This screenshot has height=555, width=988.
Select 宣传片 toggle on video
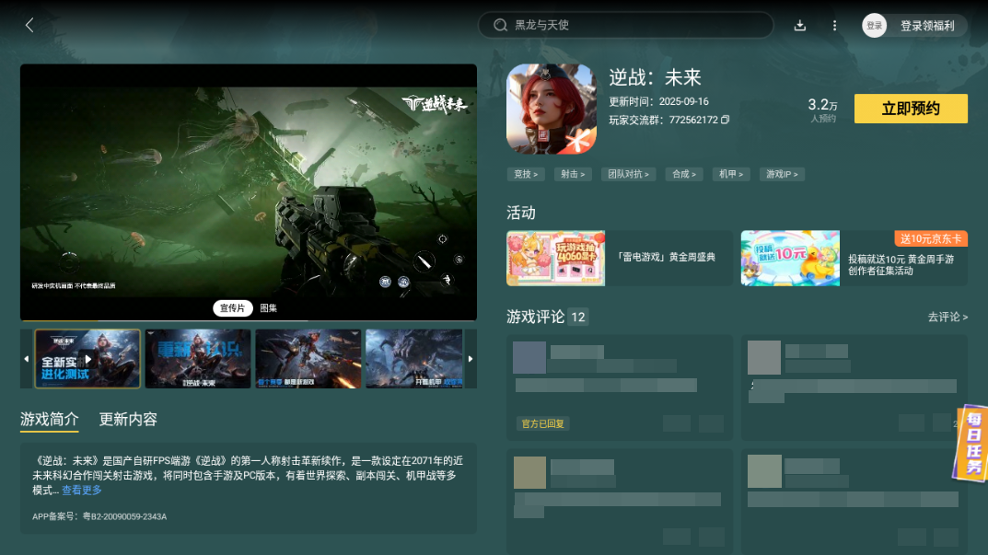pyautogui.click(x=232, y=308)
